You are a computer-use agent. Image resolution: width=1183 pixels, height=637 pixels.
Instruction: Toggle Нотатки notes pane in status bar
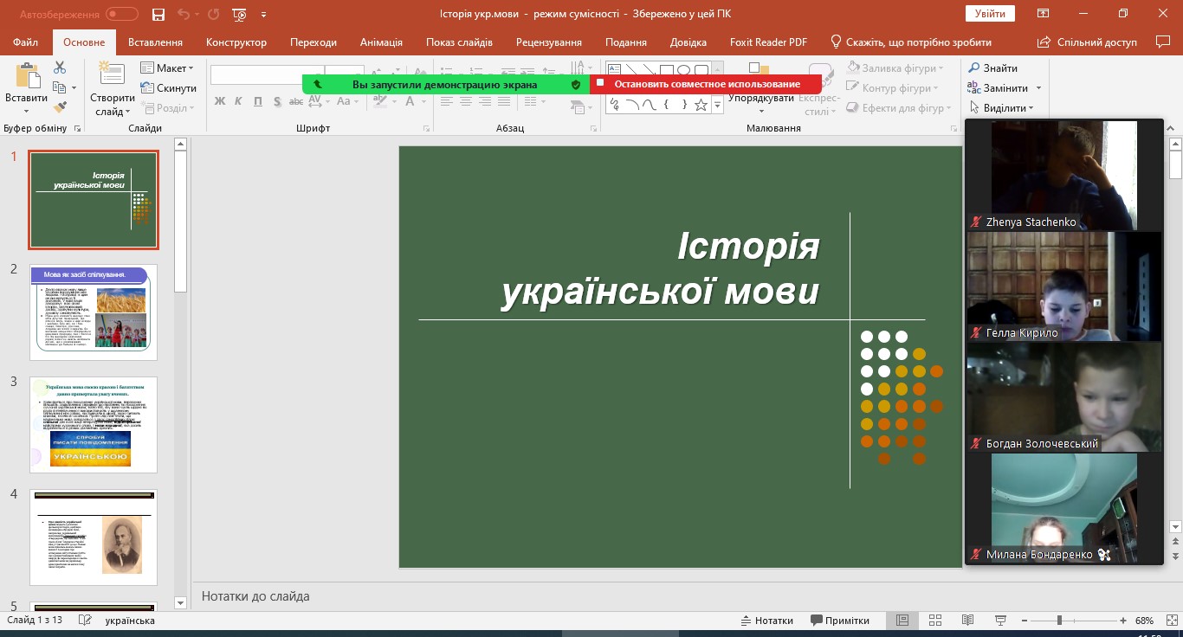766,621
